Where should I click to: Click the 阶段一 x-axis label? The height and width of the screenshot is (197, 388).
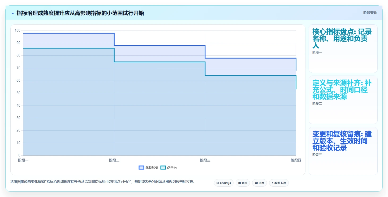click(x=23, y=160)
